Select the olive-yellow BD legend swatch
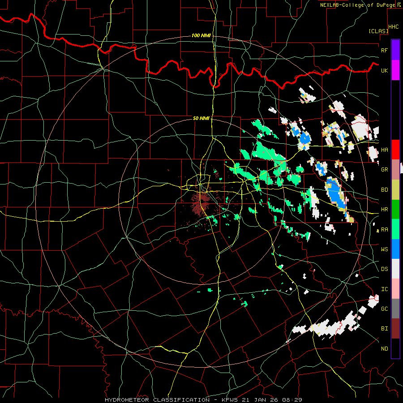The image size is (403, 403). 395,190
